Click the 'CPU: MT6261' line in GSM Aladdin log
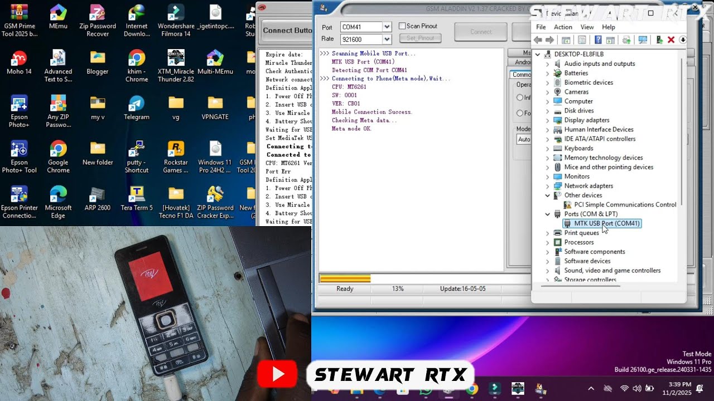This screenshot has height=401, width=714. [x=349, y=87]
